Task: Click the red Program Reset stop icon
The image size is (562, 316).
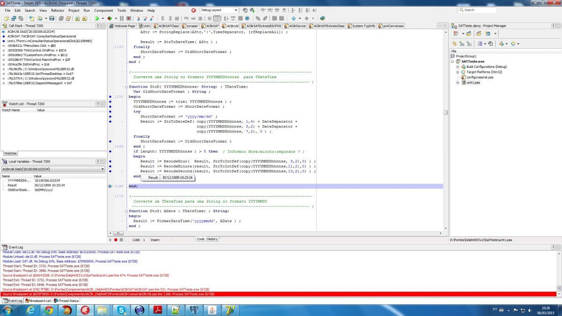Action: coord(128,18)
